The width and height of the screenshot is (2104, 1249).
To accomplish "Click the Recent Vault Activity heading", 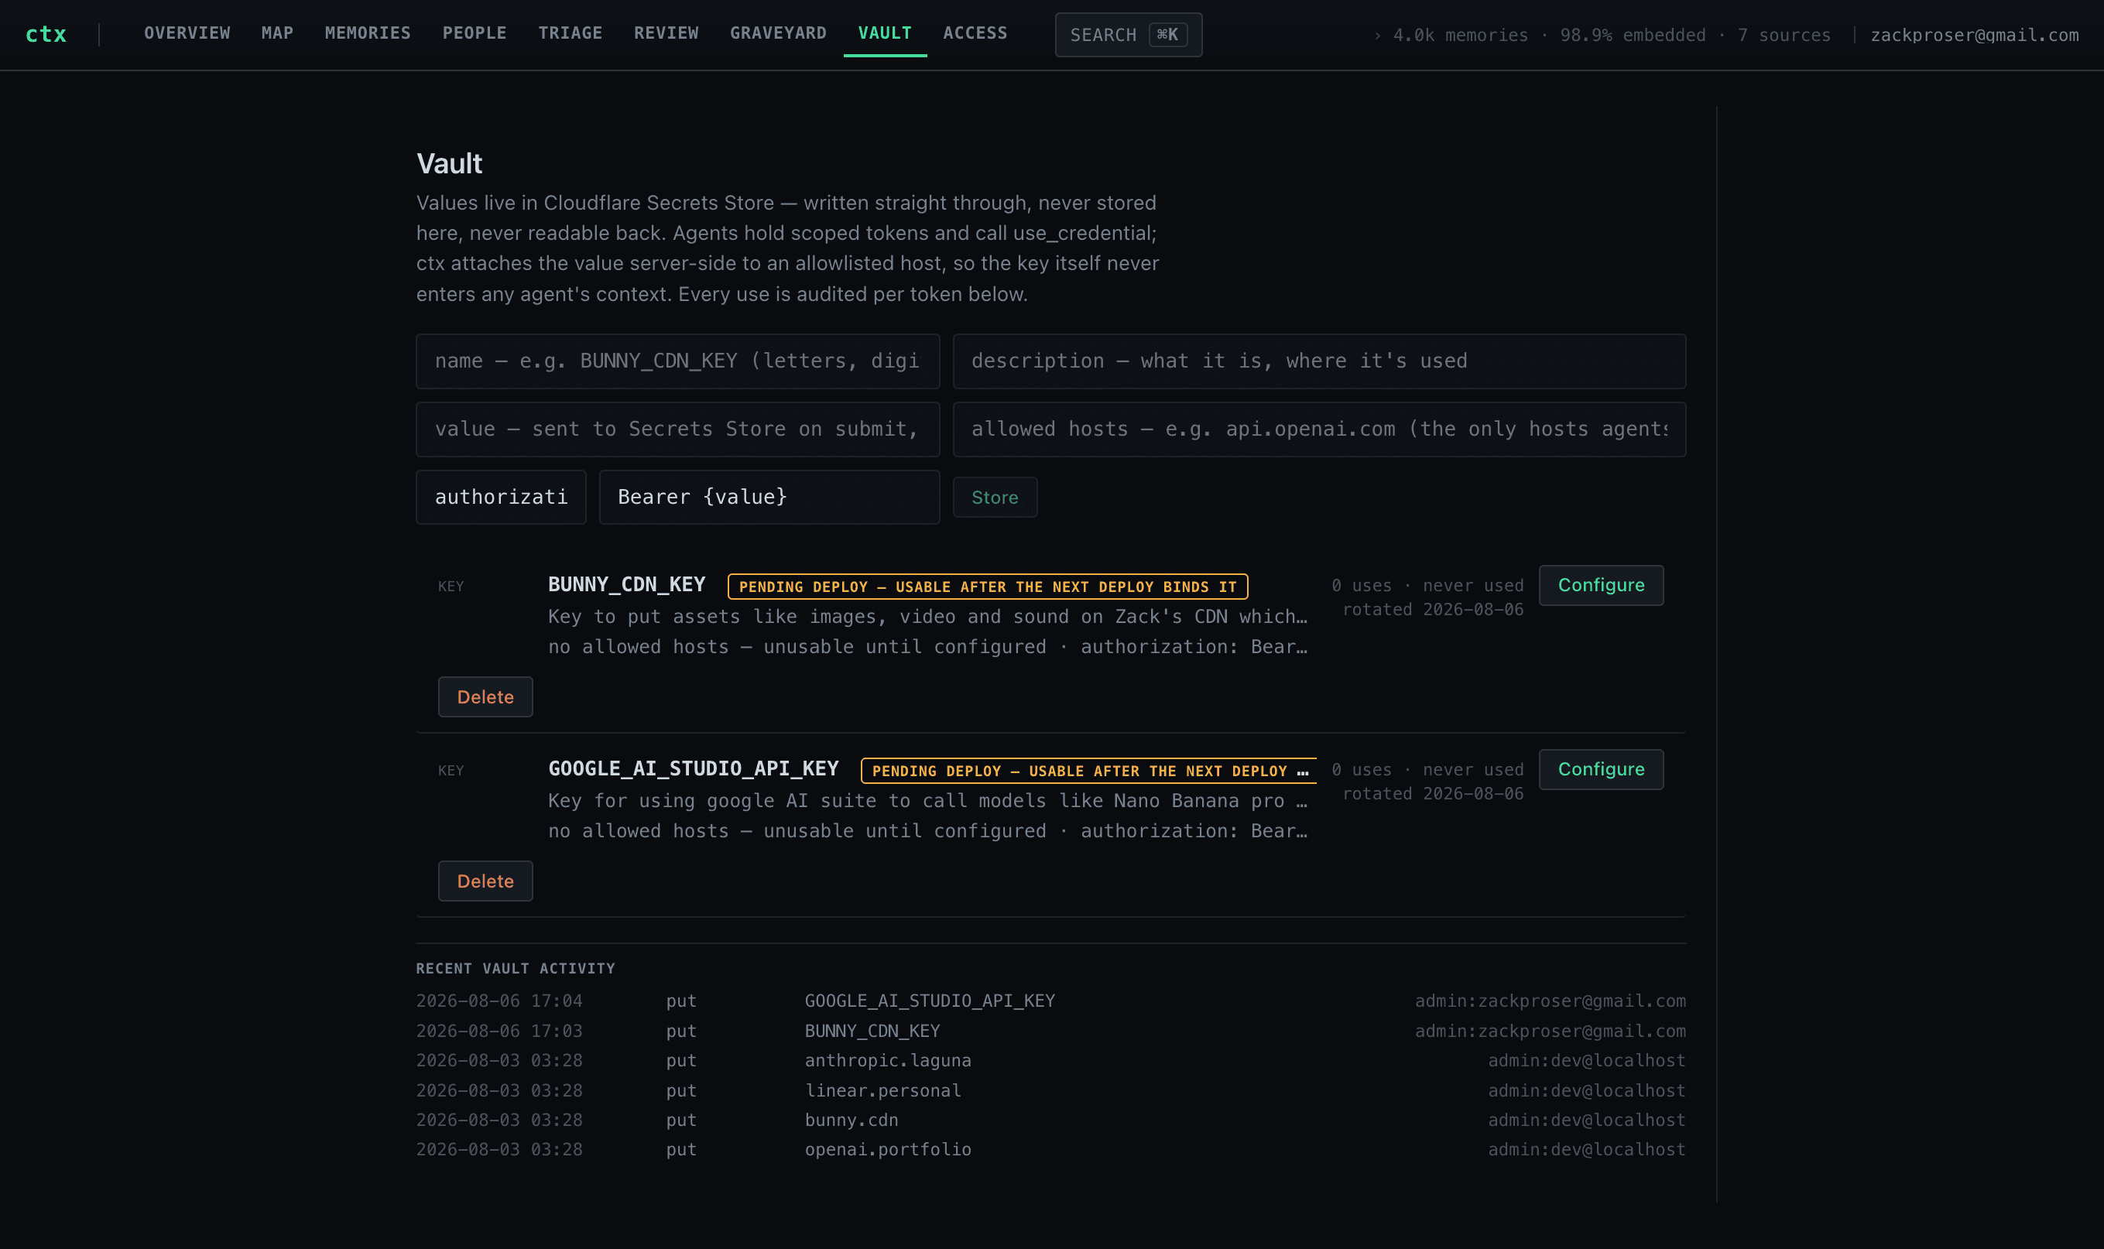I will pyautogui.click(x=516, y=969).
